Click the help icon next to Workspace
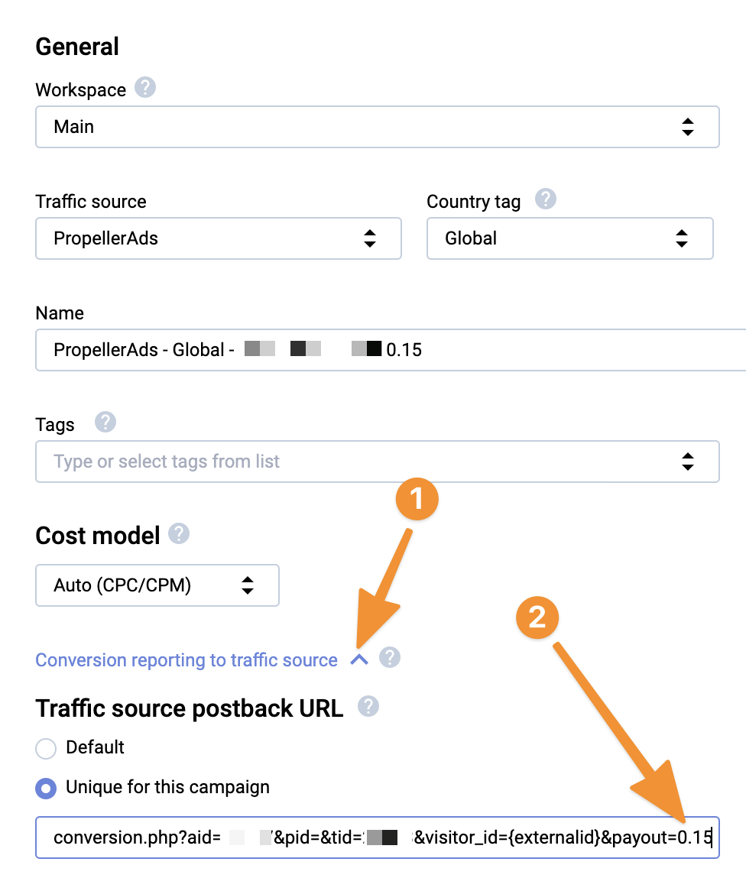Image resolution: width=746 pixels, height=891 pixels. (x=145, y=88)
